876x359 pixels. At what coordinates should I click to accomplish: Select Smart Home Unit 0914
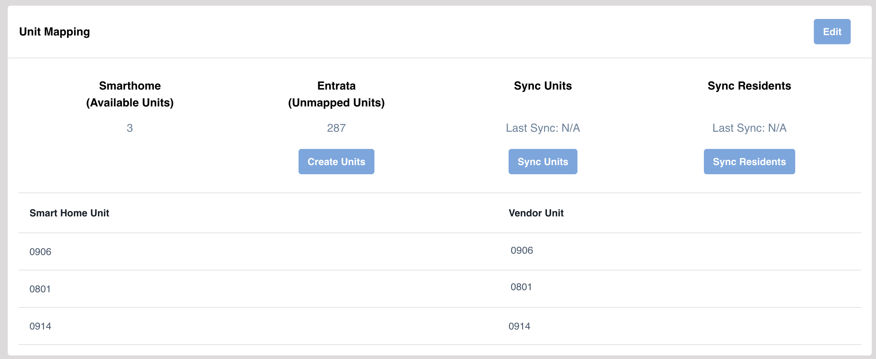40,326
